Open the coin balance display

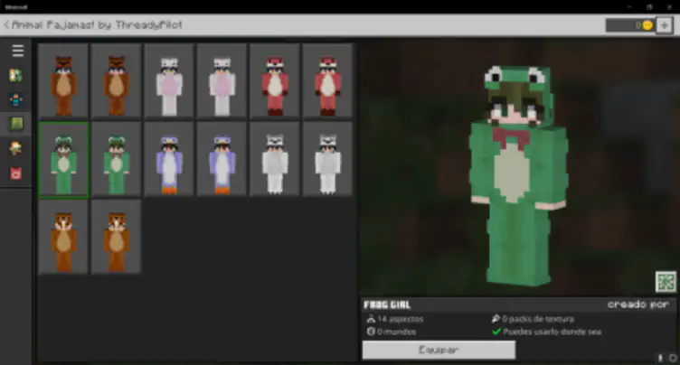pyautogui.click(x=630, y=25)
